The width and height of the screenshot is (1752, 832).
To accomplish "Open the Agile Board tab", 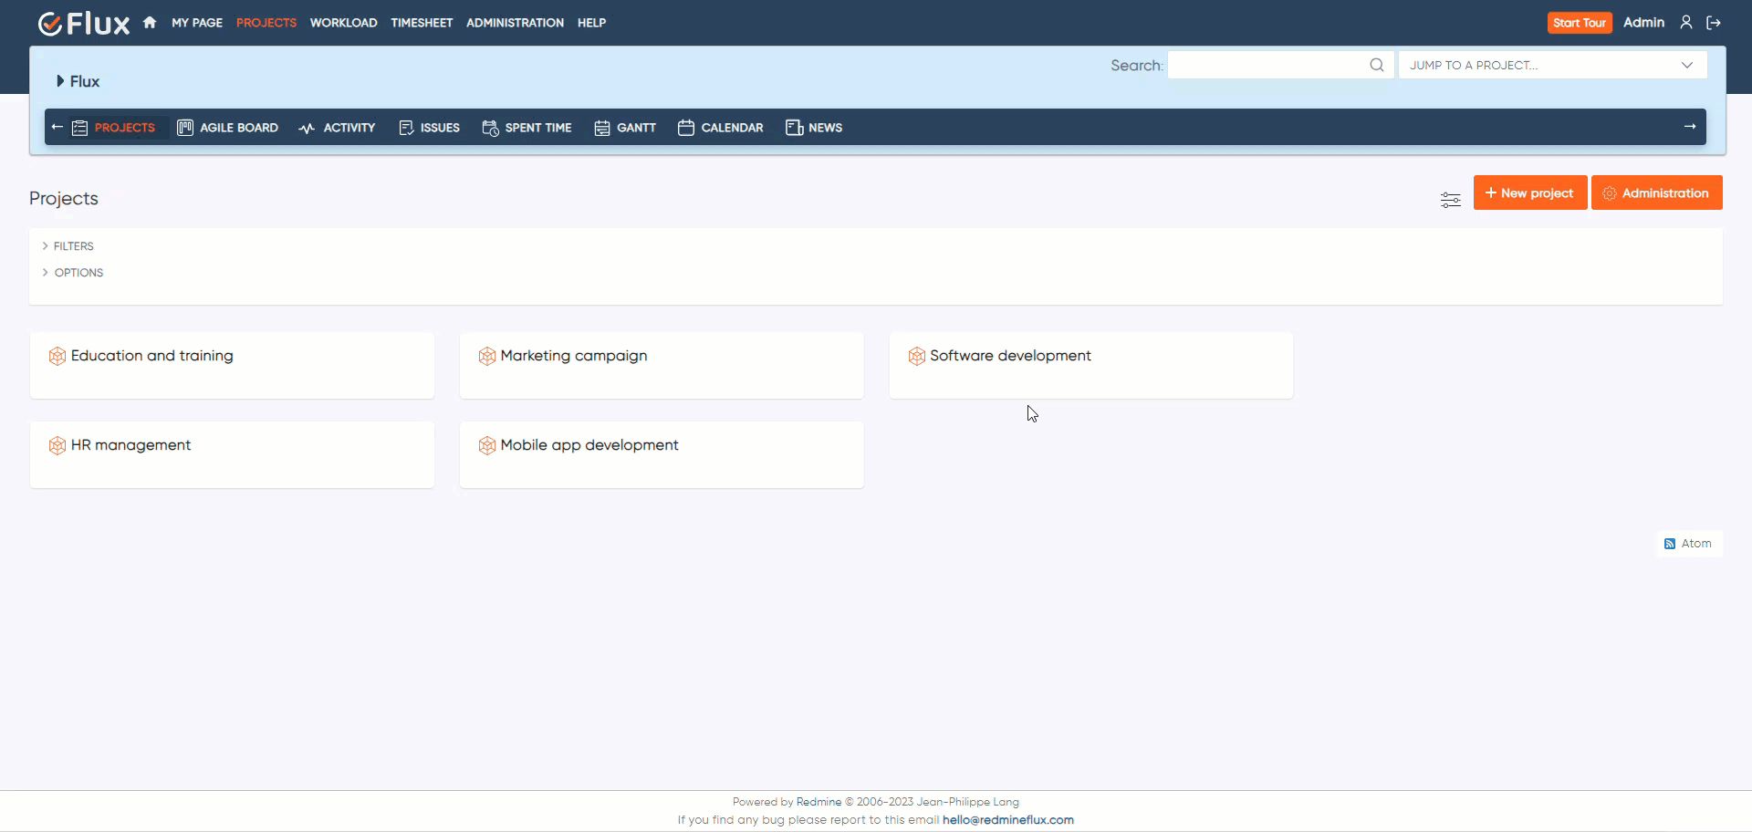I will tap(228, 128).
